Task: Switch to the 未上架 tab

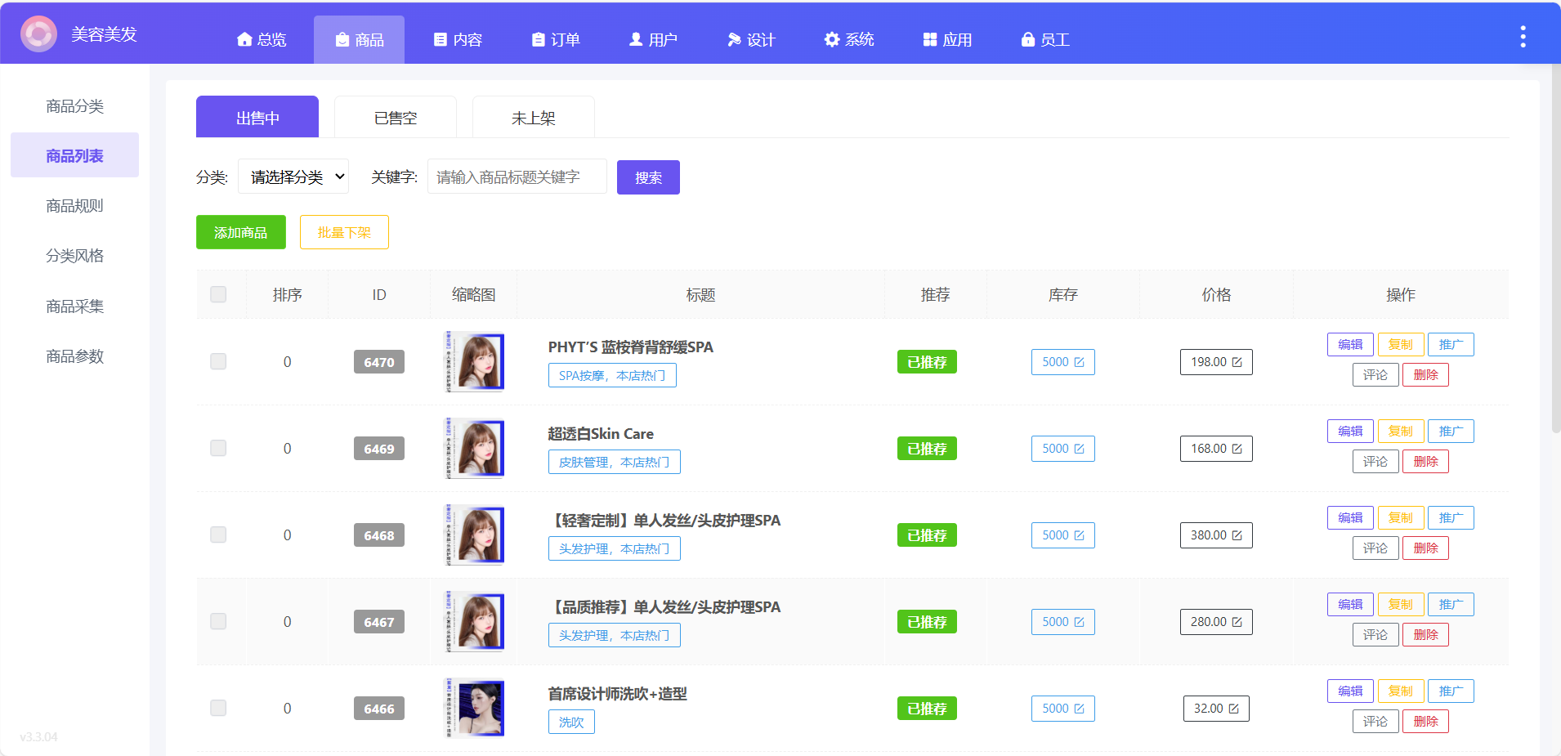Action: pyautogui.click(x=533, y=118)
